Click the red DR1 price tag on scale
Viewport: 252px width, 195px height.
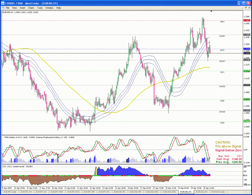247,21
